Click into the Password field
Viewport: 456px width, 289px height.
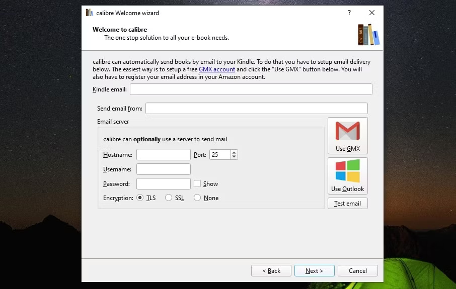click(x=164, y=183)
